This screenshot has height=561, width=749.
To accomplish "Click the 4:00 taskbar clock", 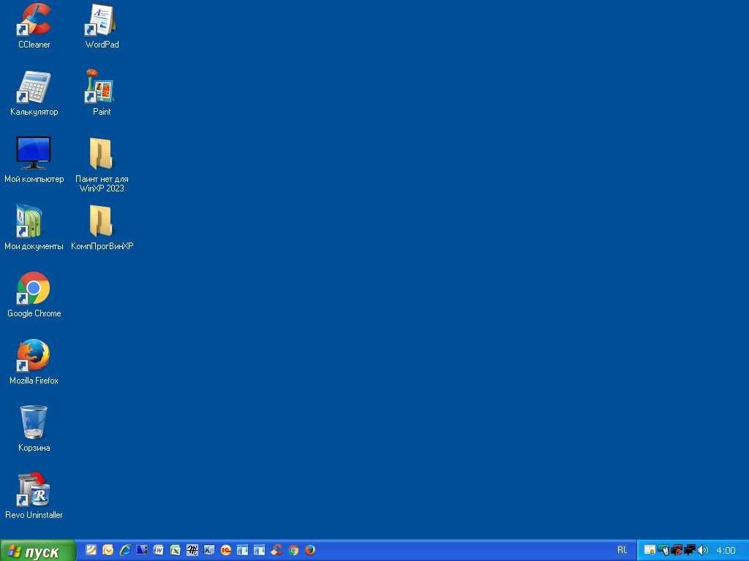I will pyautogui.click(x=726, y=551).
